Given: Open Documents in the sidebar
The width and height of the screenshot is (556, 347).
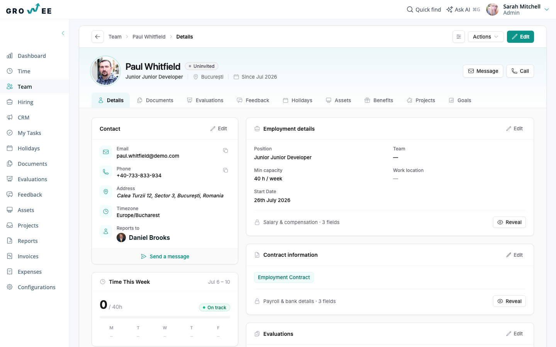Looking at the screenshot, I should tap(34, 164).
